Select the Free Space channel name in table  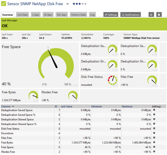coord(7,147)
